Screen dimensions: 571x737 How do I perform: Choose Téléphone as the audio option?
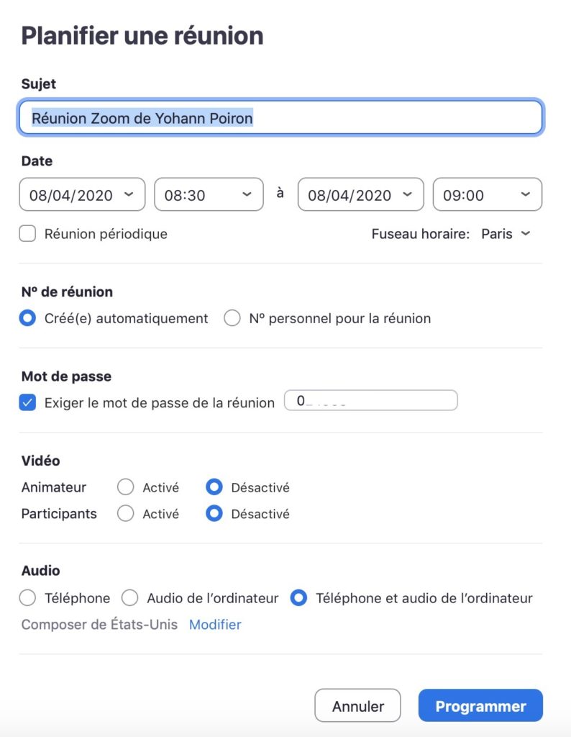point(27,598)
